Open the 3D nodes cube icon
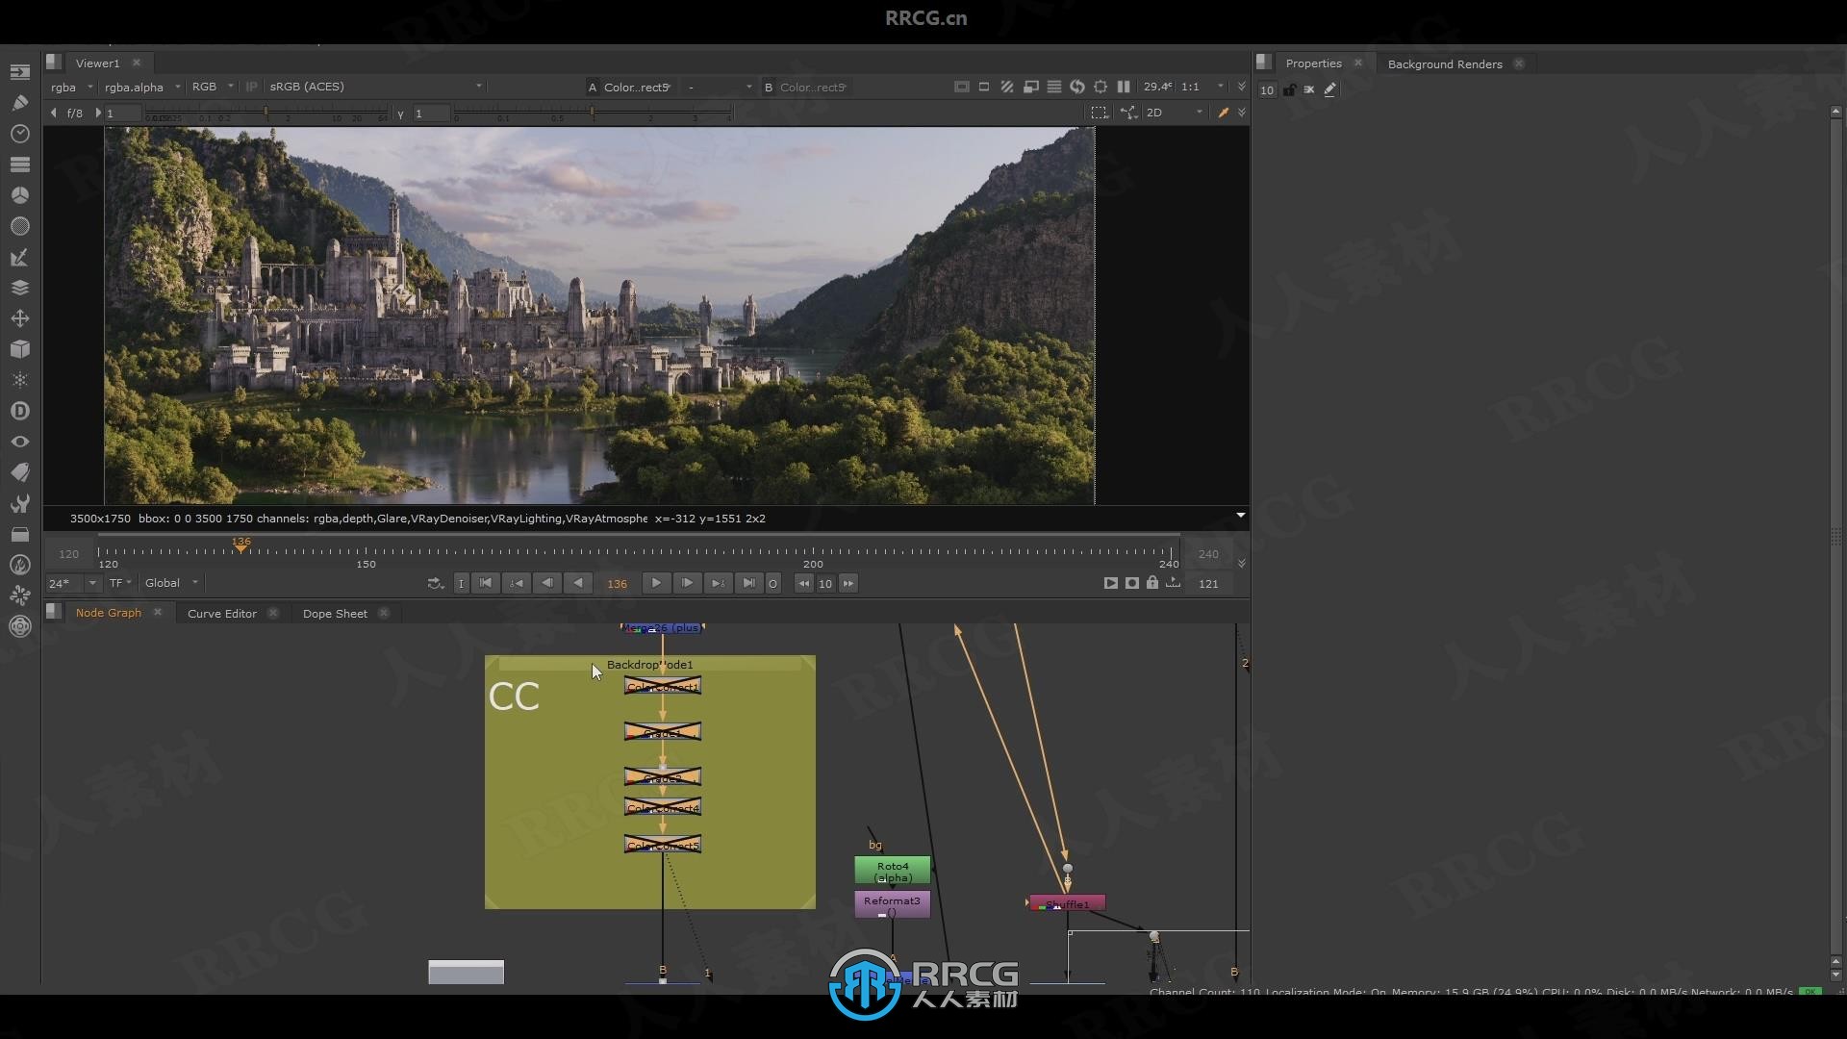 [19, 349]
